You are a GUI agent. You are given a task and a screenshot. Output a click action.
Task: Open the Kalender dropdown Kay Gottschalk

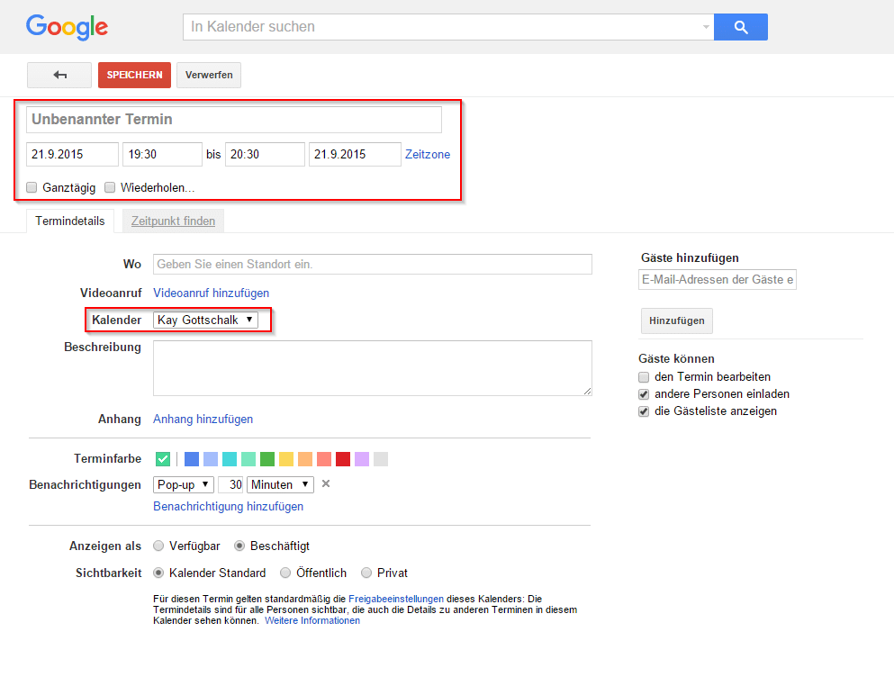205,320
